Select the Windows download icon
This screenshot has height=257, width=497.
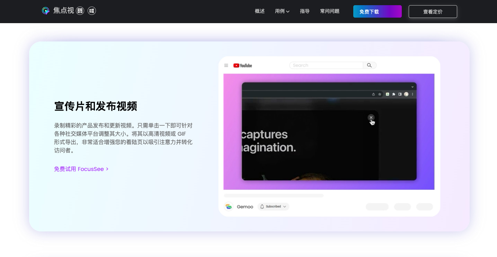pos(91,11)
